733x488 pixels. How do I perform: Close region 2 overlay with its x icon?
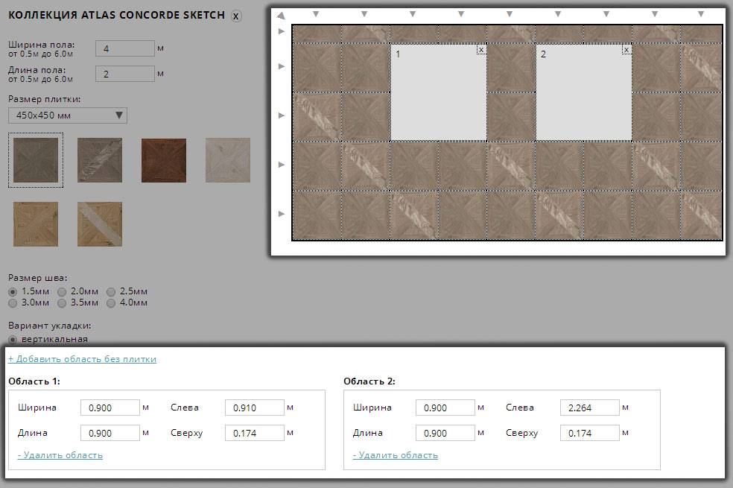pos(626,49)
